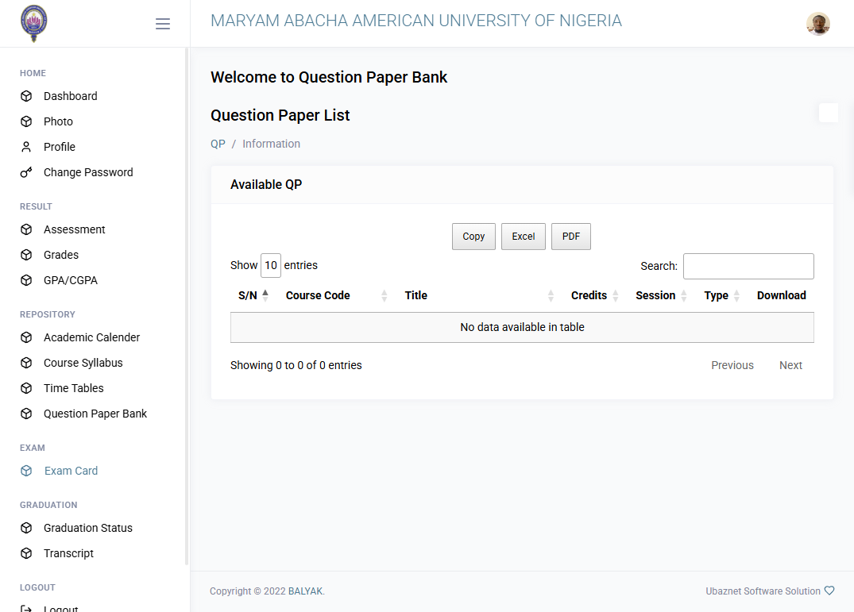Viewport: 854px width, 612px height.
Task: Select Question Paper Bank in sidebar
Action: pyautogui.click(x=95, y=414)
